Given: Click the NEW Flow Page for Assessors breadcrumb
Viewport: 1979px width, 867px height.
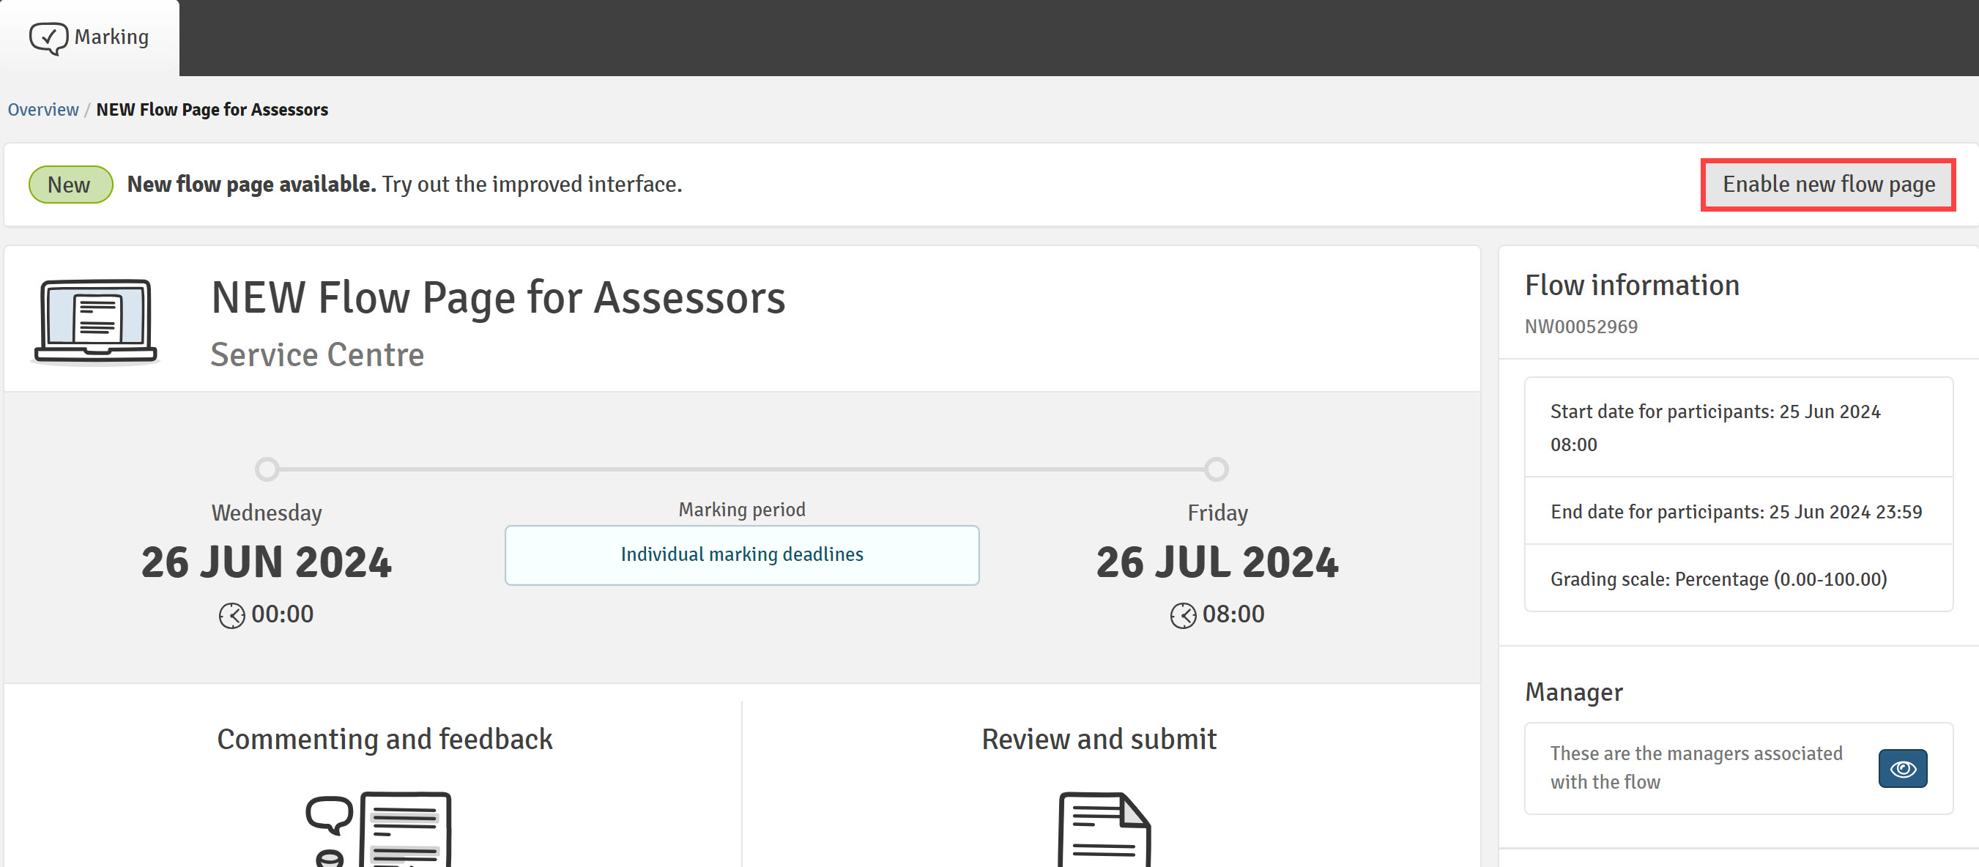Looking at the screenshot, I should [x=212, y=110].
